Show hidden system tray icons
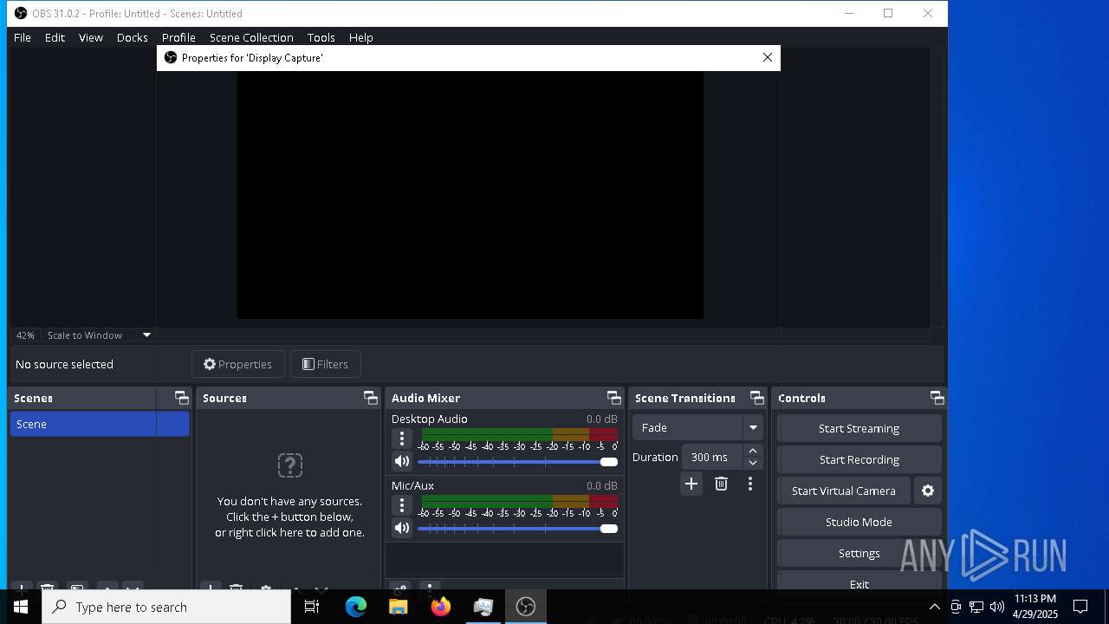 934,607
